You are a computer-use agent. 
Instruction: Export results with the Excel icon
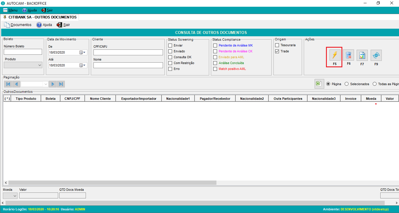pos(319,84)
